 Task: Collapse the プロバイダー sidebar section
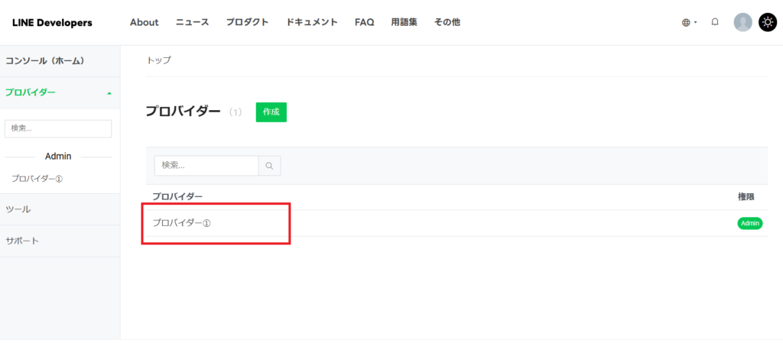(109, 93)
